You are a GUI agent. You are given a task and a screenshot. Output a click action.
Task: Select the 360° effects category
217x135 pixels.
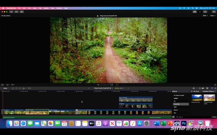pos(175,107)
